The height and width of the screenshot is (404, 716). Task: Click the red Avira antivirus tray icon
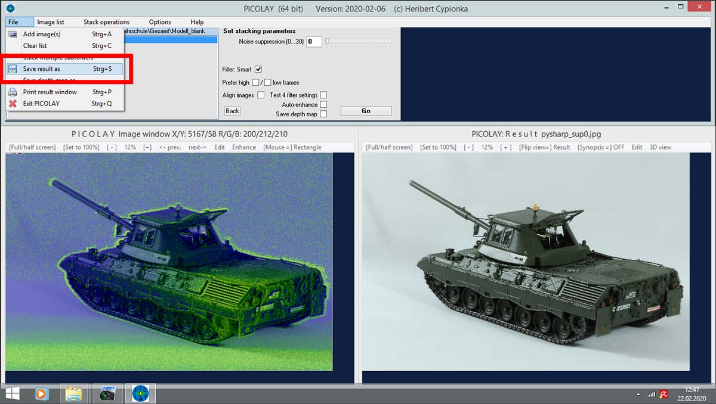point(663,394)
